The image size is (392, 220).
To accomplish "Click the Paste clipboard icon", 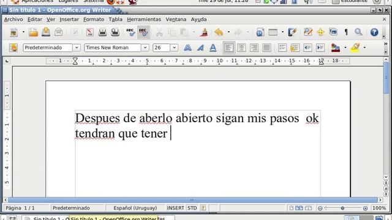I will tap(184, 32).
